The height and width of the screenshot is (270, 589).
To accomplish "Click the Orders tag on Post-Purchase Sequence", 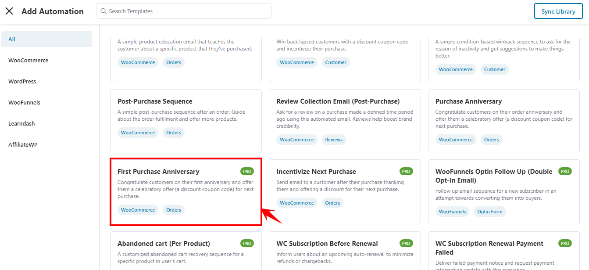I will [174, 132].
